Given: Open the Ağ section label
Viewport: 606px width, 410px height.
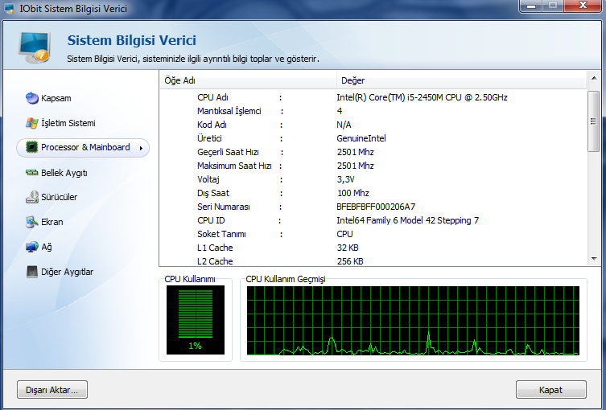Looking at the screenshot, I should (x=47, y=247).
